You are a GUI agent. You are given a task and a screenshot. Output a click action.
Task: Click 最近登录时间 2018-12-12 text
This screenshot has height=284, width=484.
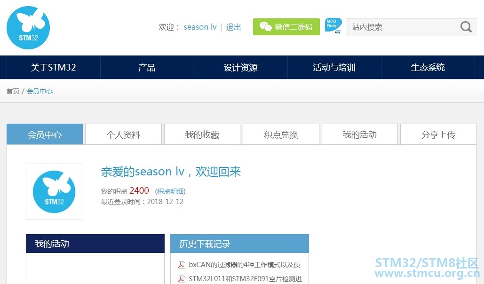coord(142,202)
